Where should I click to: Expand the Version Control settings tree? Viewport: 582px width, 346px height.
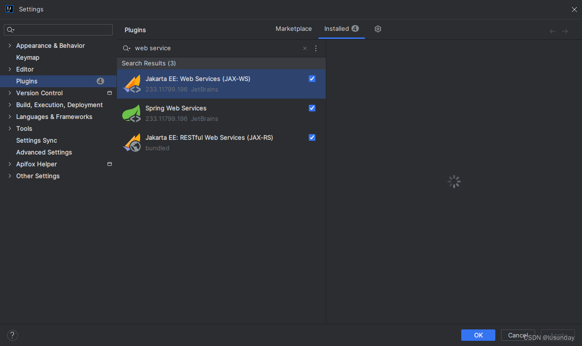coord(9,93)
